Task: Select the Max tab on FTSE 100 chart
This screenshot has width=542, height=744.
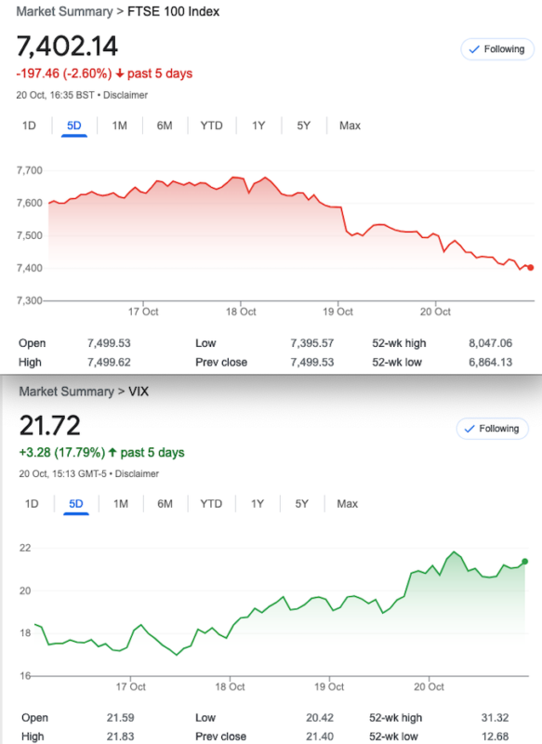Action: pos(350,126)
